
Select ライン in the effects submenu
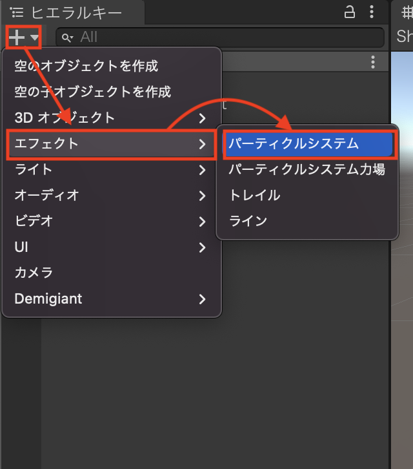pos(307,222)
